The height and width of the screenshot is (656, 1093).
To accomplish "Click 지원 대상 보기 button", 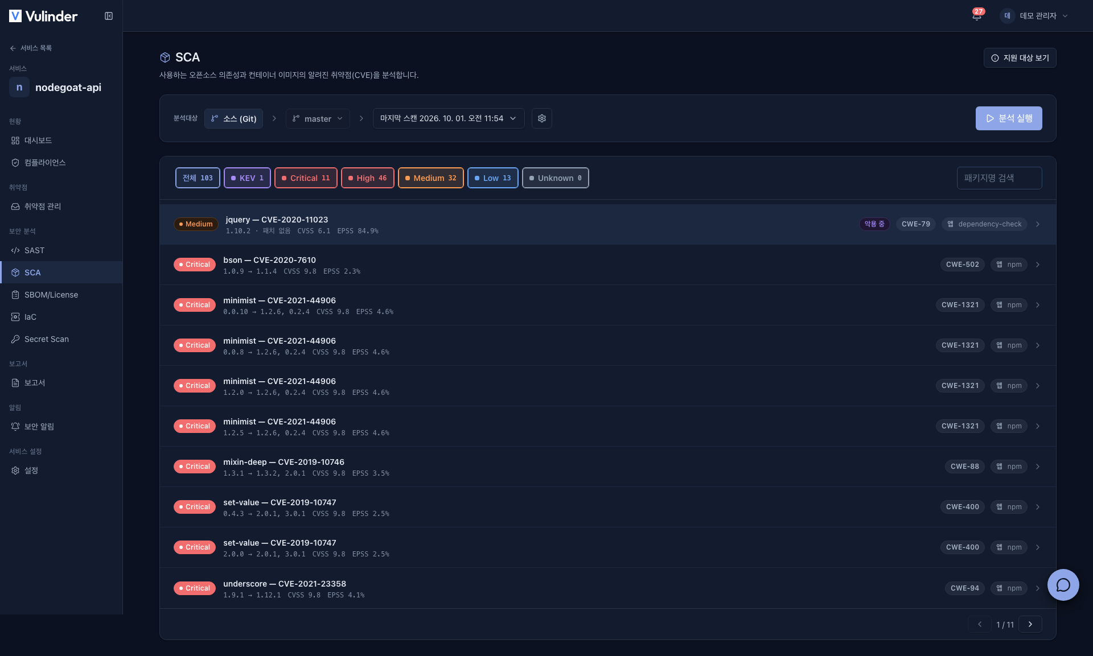I will pos(1020,58).
